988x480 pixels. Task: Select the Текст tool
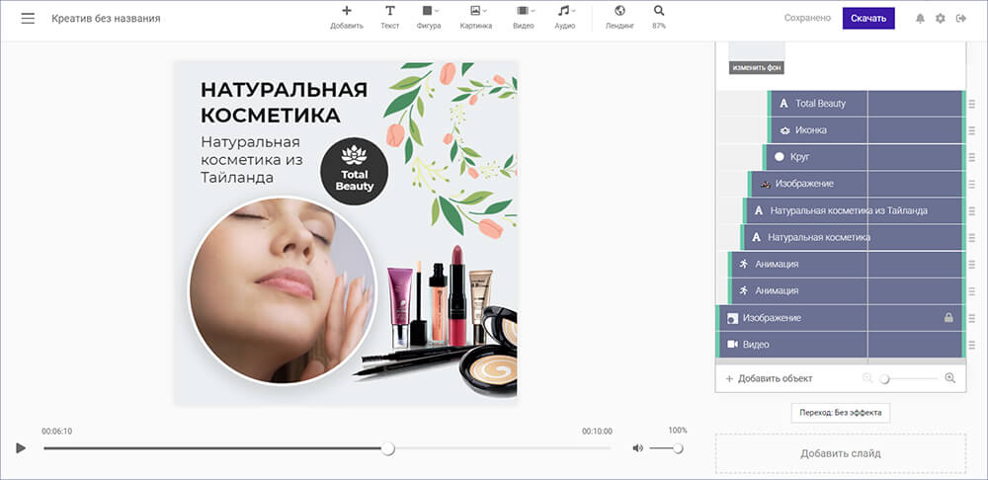click(390, 17)
